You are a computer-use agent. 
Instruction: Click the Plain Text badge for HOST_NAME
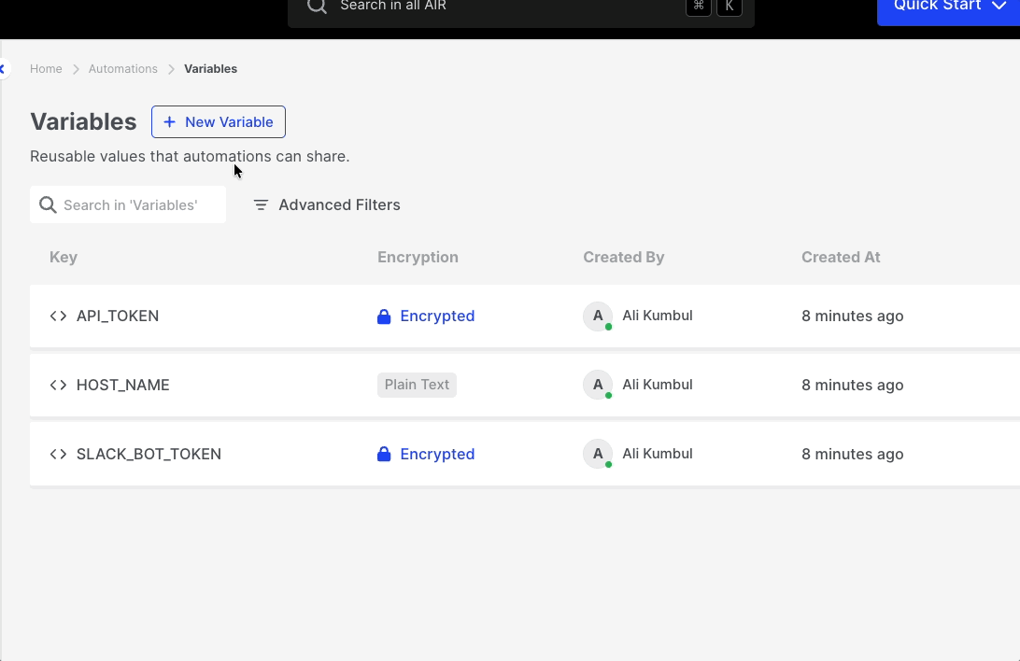click(x=417, y=385)
